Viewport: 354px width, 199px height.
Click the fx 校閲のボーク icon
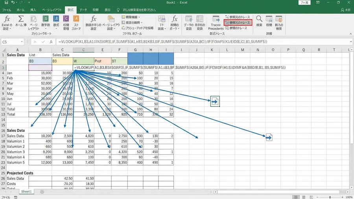pos(175,19)
